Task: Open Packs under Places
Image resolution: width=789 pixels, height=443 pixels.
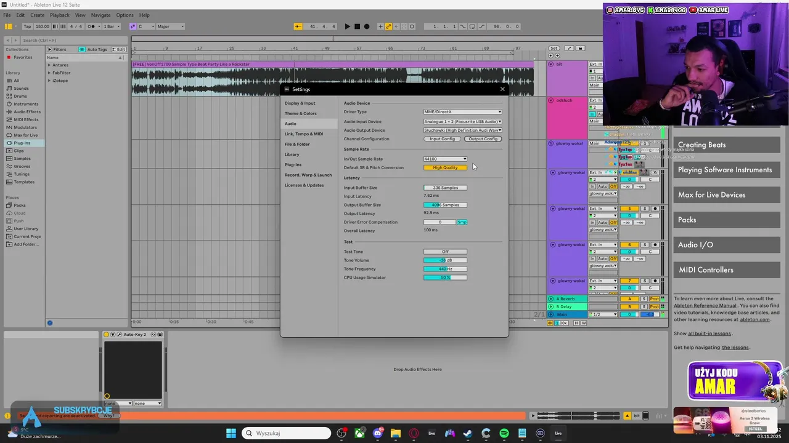Action: click(x=19, y=206)
